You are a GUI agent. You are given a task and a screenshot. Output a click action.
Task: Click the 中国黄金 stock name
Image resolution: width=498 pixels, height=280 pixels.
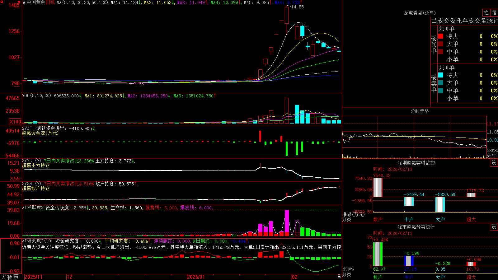[x=36, y=2]
